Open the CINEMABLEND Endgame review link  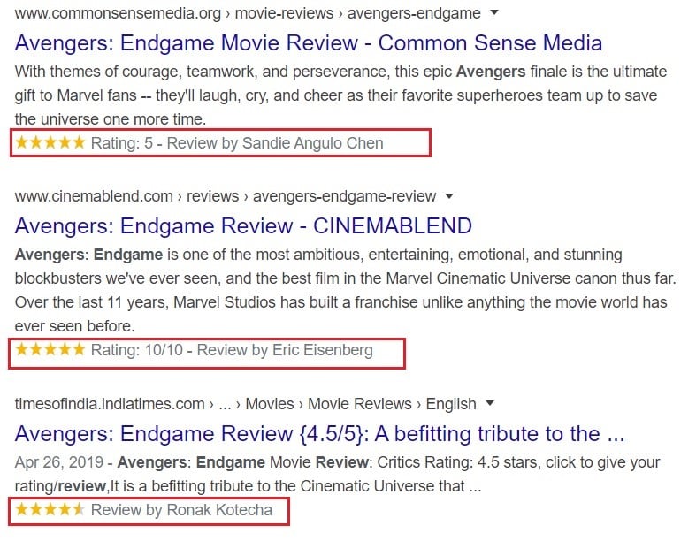(243, 225)
